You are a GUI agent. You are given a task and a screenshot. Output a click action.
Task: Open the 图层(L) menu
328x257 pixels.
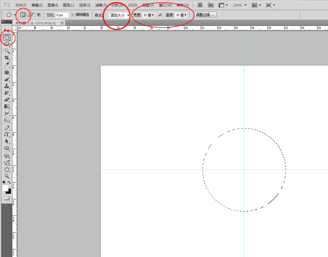tap(68, 5)
